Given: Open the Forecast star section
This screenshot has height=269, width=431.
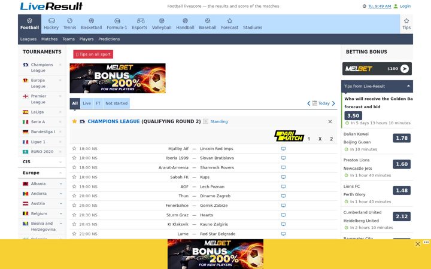Looking at the screenshot, I should (229, 24).
